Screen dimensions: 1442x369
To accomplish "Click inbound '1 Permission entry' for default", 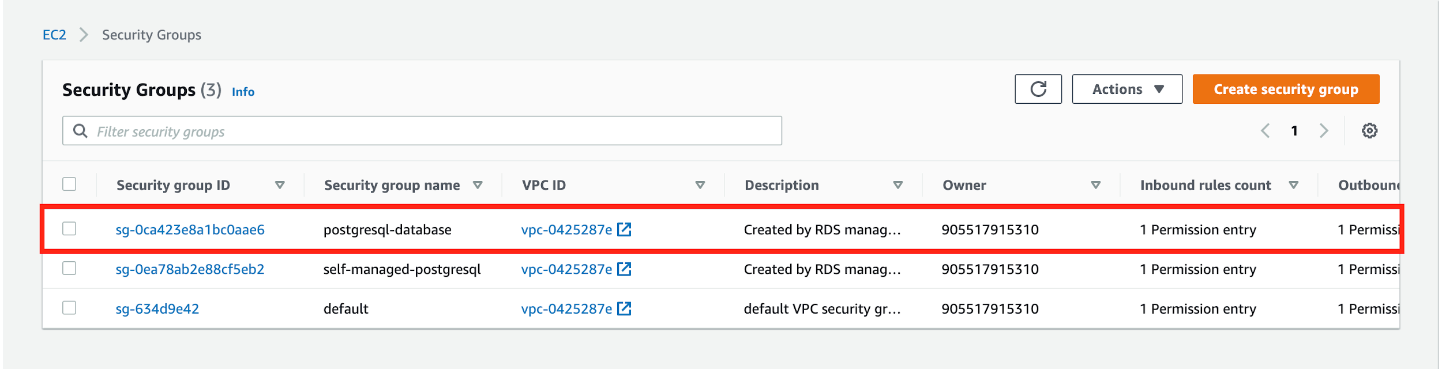I will [1197, 308].
